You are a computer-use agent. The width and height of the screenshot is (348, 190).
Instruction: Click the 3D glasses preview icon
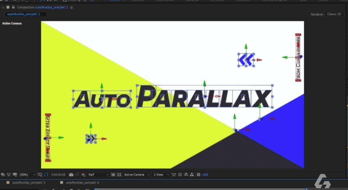(15, 175)
